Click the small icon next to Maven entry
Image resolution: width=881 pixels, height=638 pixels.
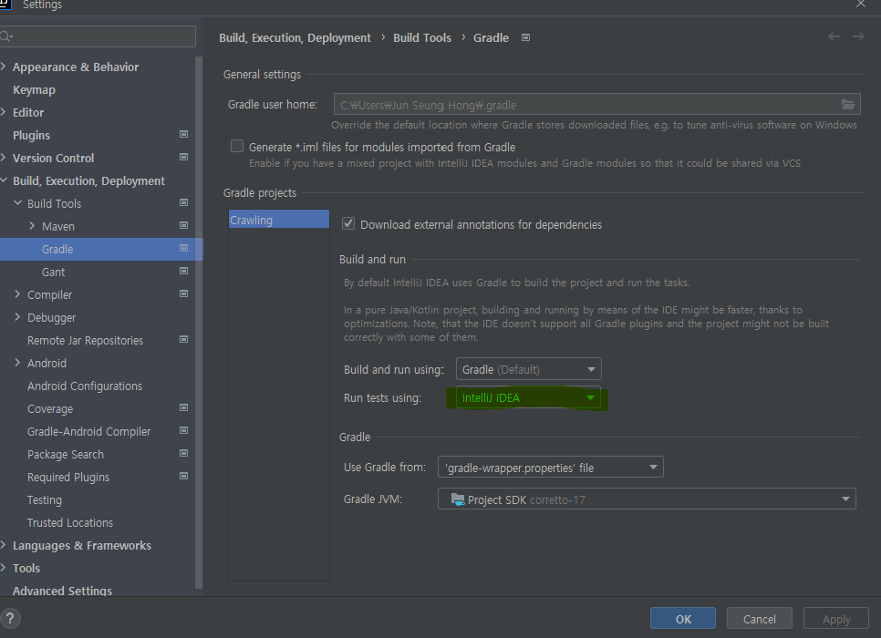(x=185, y=226)
